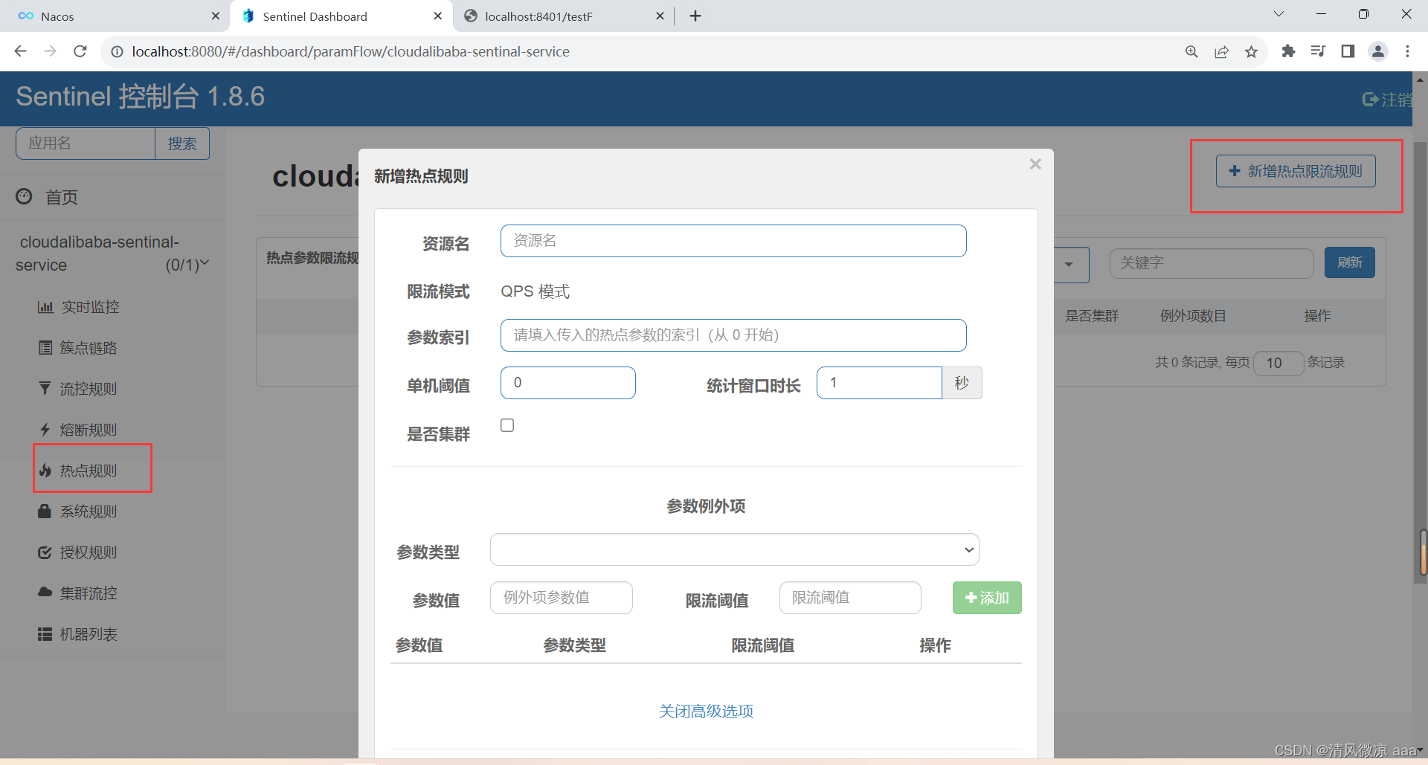Open the tab search chevron in title bar

click(x=1279, y=14)
